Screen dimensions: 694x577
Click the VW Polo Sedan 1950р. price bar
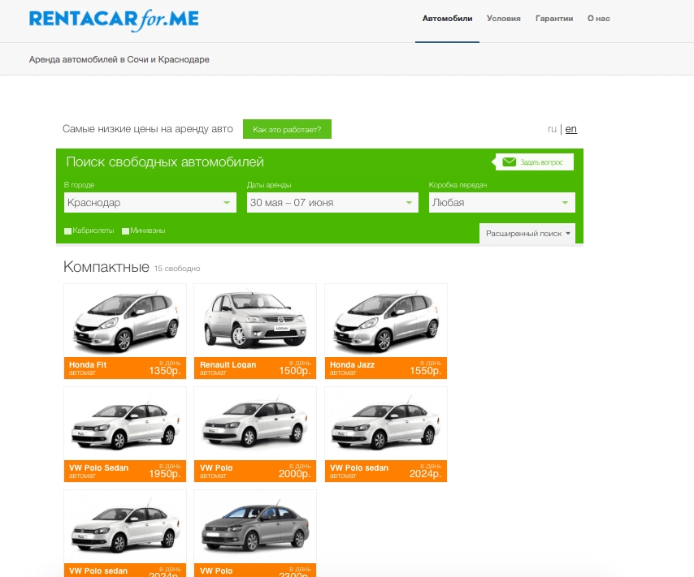[125, 471]
